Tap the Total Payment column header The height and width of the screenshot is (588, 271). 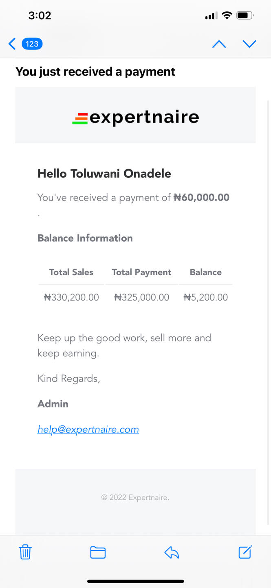coord(141,272)
